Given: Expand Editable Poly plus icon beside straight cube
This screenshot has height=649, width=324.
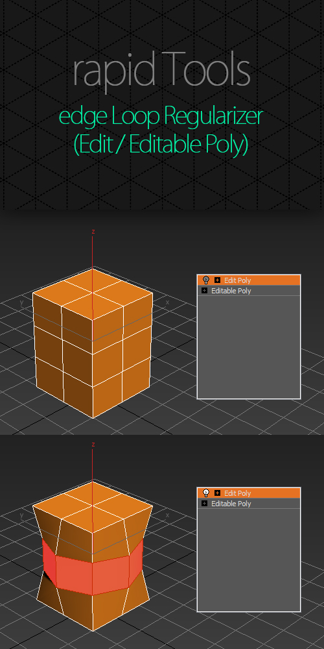Looking at the screenshot, I should (204, 291).
